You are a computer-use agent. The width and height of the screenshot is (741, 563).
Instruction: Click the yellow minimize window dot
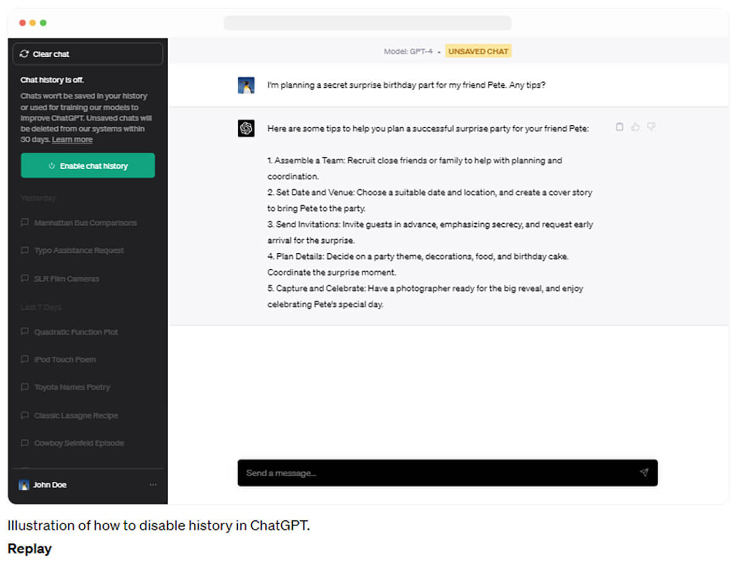pyautogui.click(x=33, y=23)
